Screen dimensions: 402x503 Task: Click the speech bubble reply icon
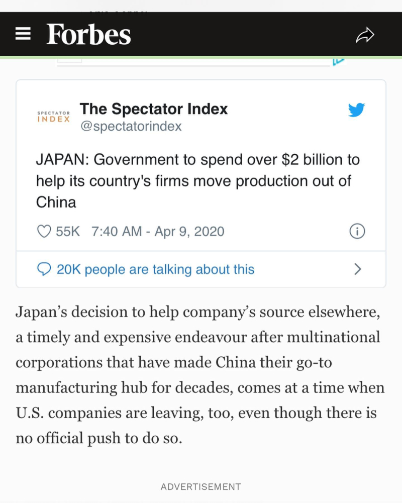[44, 269]
